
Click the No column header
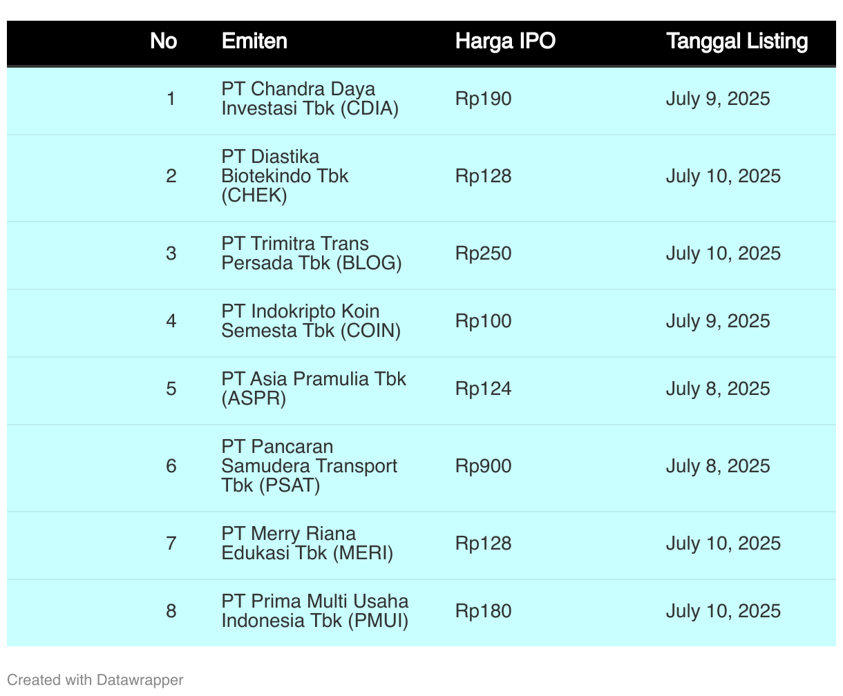(x=163, y=41)
